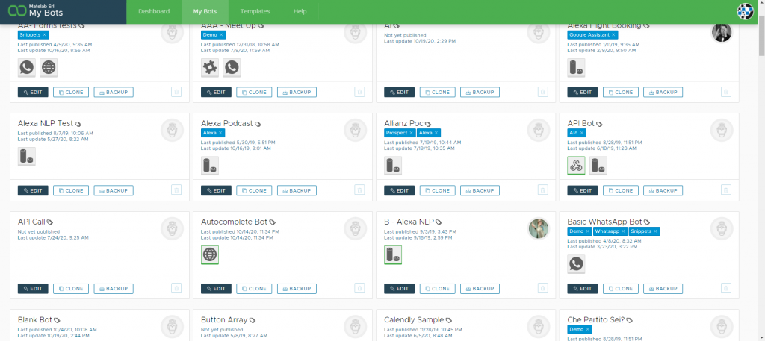The height and width of the screenshot is (341, 765).
Task: Edit the Alexa NLP Test bot
Action: pyautogui.click(x=33, y=190)
